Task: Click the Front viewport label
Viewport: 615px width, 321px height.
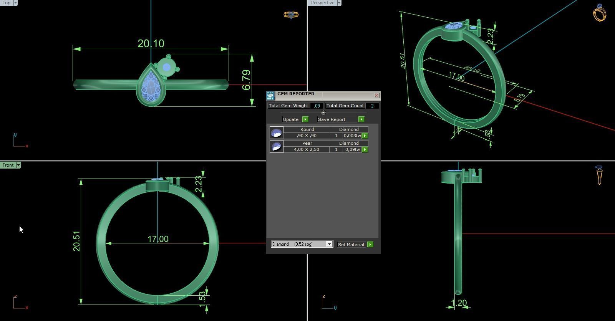Action: click(8, 165)
